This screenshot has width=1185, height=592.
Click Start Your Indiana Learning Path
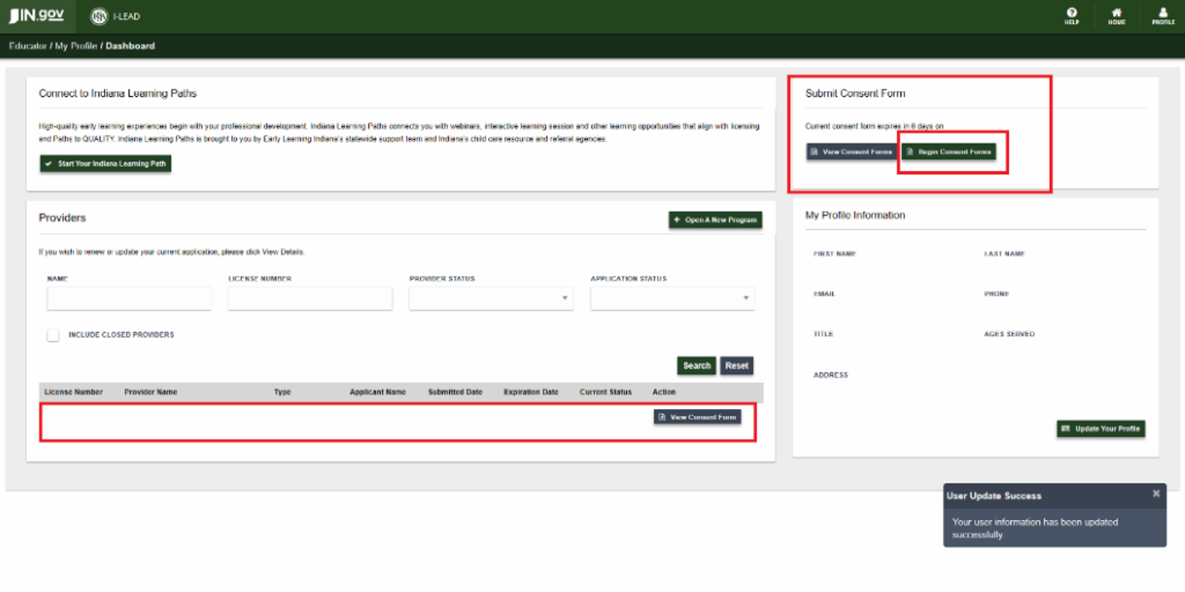(x=106, y=164)
